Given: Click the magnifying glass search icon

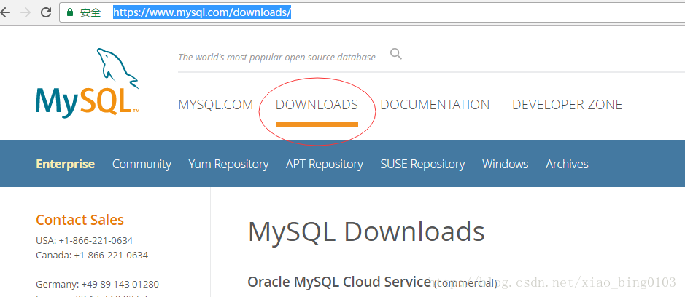Looking at the screenshot, I should (x=396, y=54).
